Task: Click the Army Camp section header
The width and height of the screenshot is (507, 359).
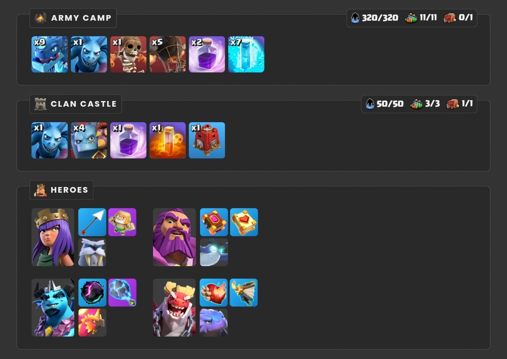Action: click(73, 18)
